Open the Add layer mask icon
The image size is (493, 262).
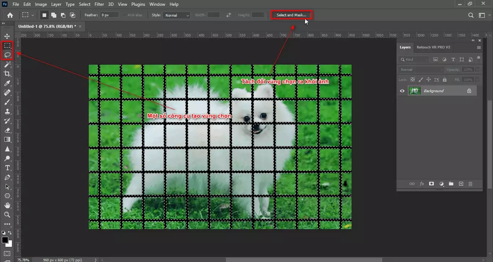coord(431,184)
